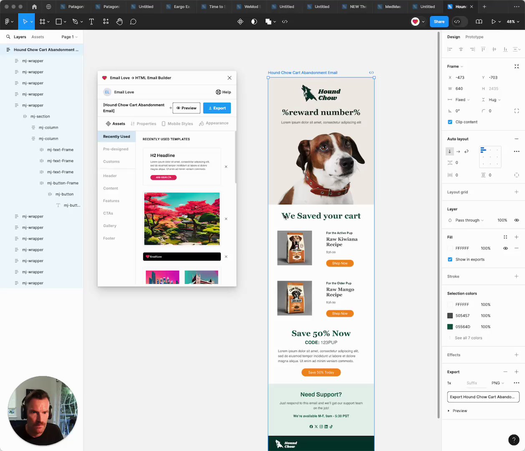This screenshot has width=525, height=451.
Task: Click the 505457 selection color swatch
Action: pyautogui.click(x=450, y=316)
